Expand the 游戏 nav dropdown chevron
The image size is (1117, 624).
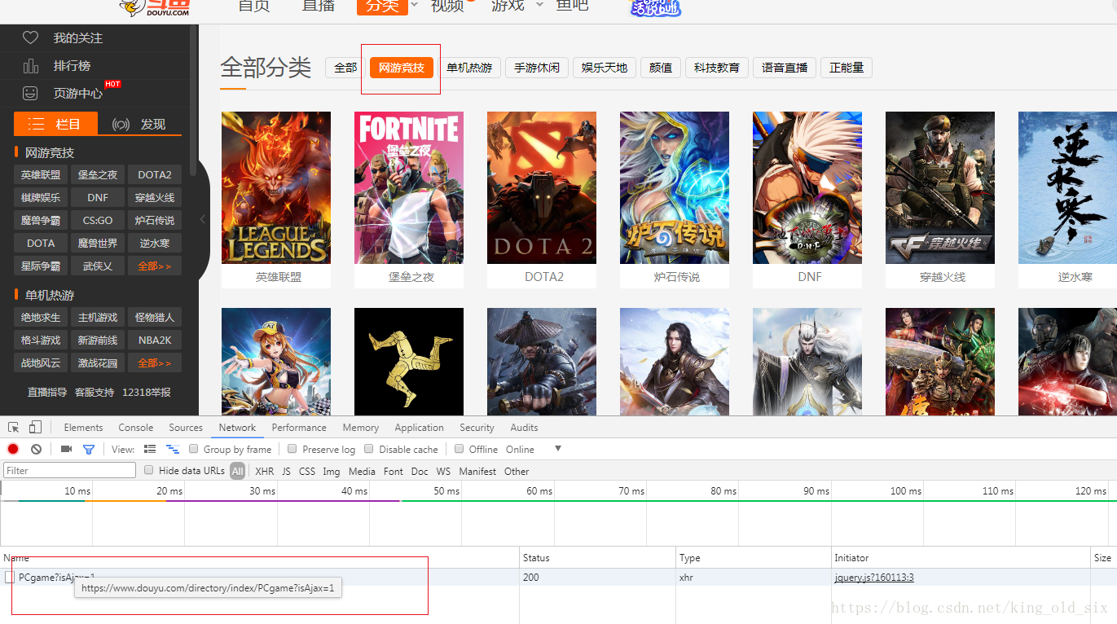(x=539, y=5)
